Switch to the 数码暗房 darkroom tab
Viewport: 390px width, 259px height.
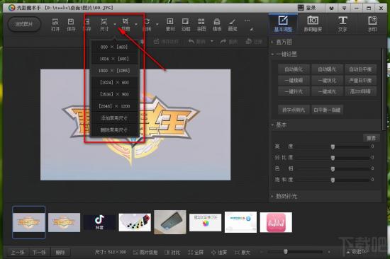click(x=313, y=24)
